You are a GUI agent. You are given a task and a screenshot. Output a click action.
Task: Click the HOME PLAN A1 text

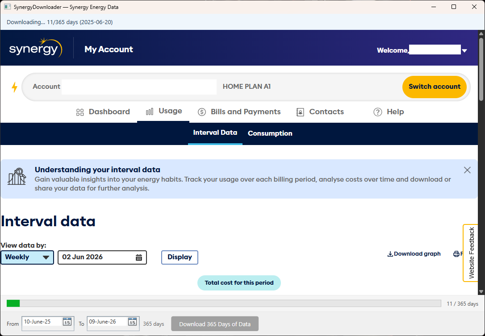[247, 87]
